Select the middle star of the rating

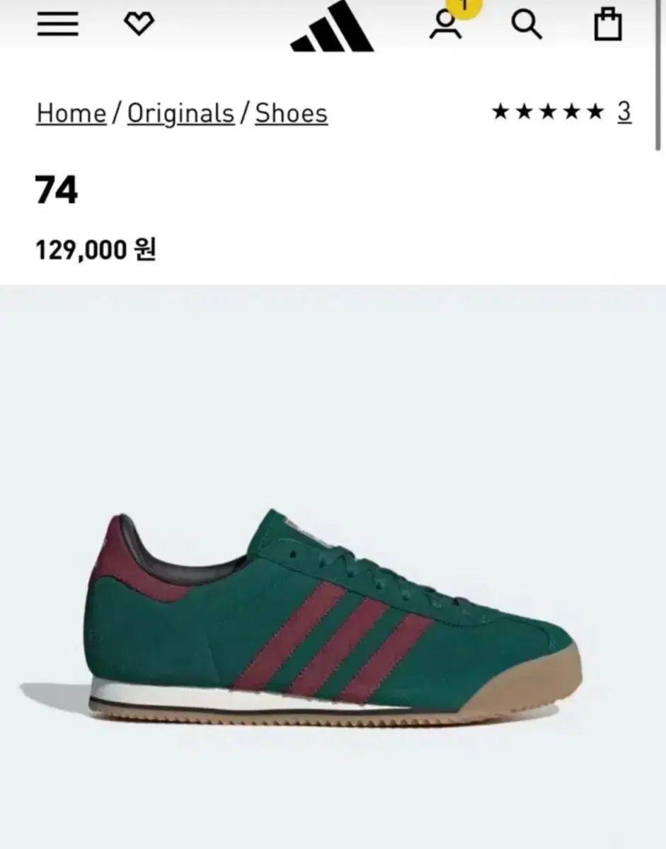click(x=549, y=112)
